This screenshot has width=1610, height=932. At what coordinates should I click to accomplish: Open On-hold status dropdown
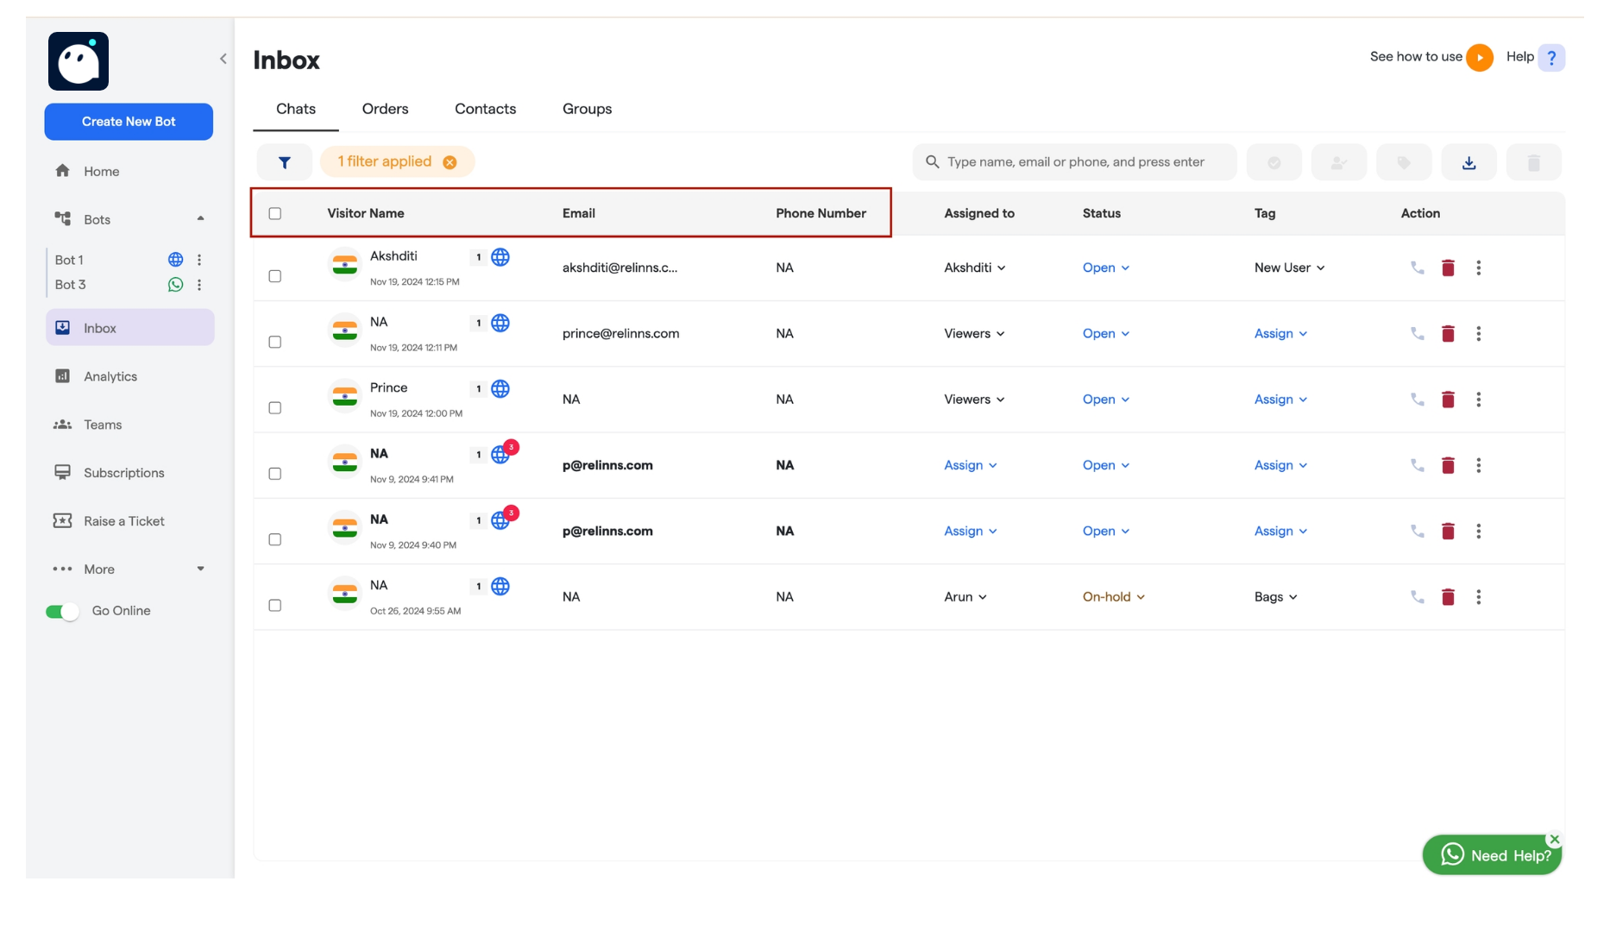click(1114, 597)
